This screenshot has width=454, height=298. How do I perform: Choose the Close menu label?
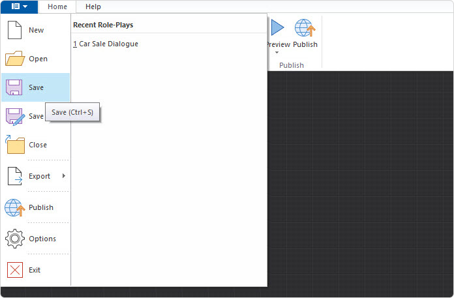[x=38, y=145]
